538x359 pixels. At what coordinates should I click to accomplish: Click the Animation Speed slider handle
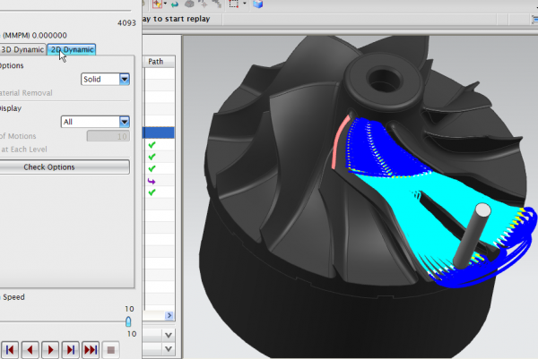(128, 321)
